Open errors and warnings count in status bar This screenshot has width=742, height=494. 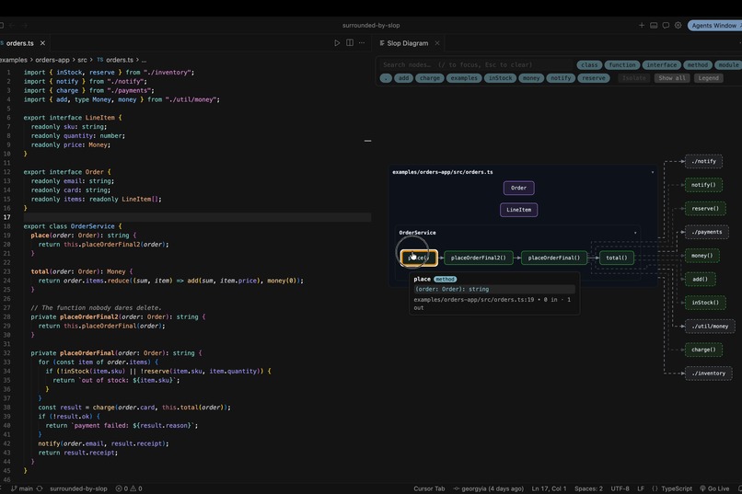pos(129,488)
